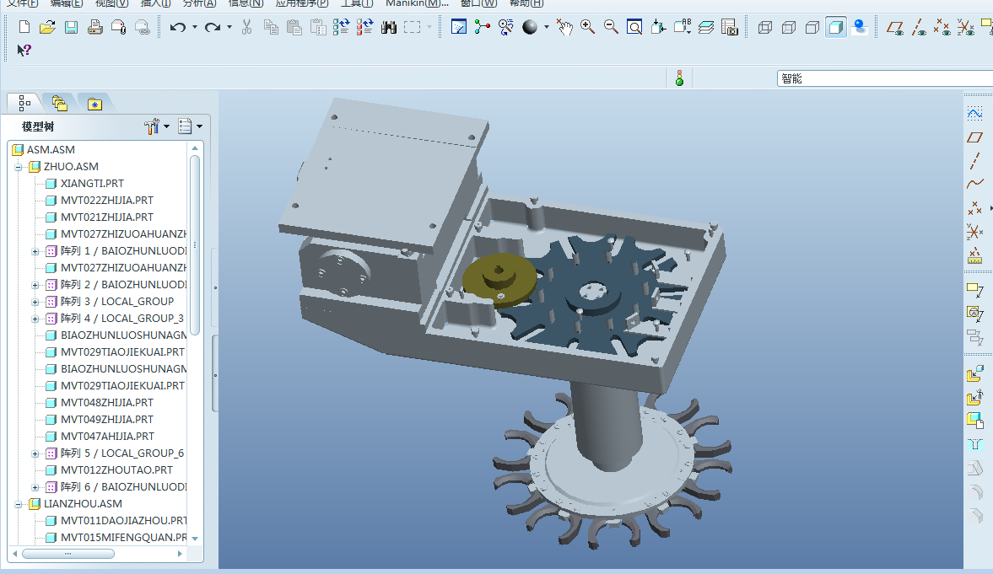Open the appearance gallery dropdown arrow
993x574 pixels.
pyautogui.click(x=547, y=27)
